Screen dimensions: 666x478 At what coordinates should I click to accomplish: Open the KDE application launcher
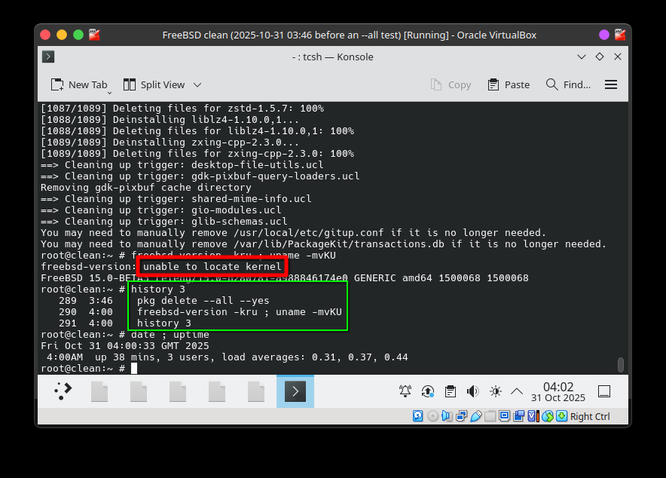pyautogui.click(x=63, y=391)
